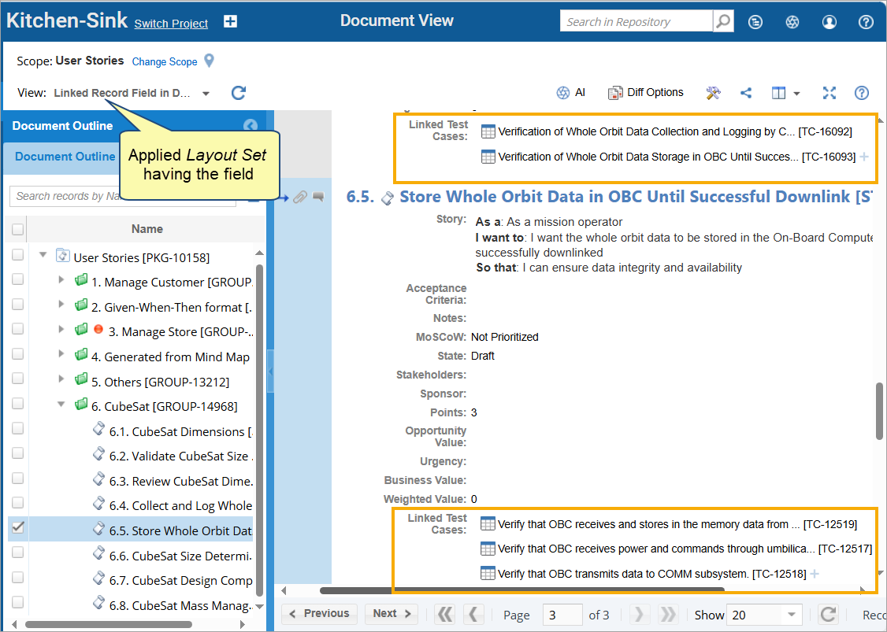Screen dimensions: 887x632
Task: Open the header help icon
Action: pyautogui.click(x=866, y=22)
